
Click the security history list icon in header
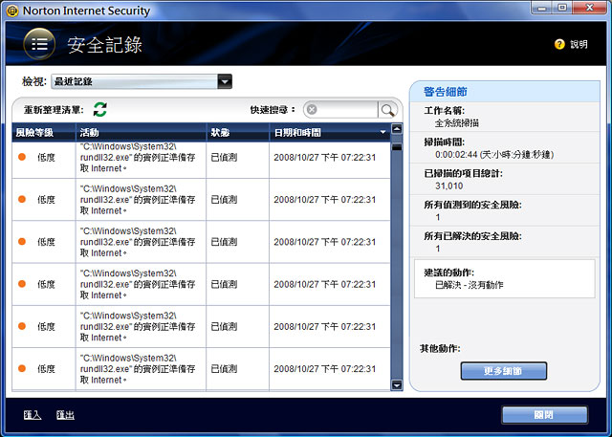pyautogui.click(x=39, y=44)
